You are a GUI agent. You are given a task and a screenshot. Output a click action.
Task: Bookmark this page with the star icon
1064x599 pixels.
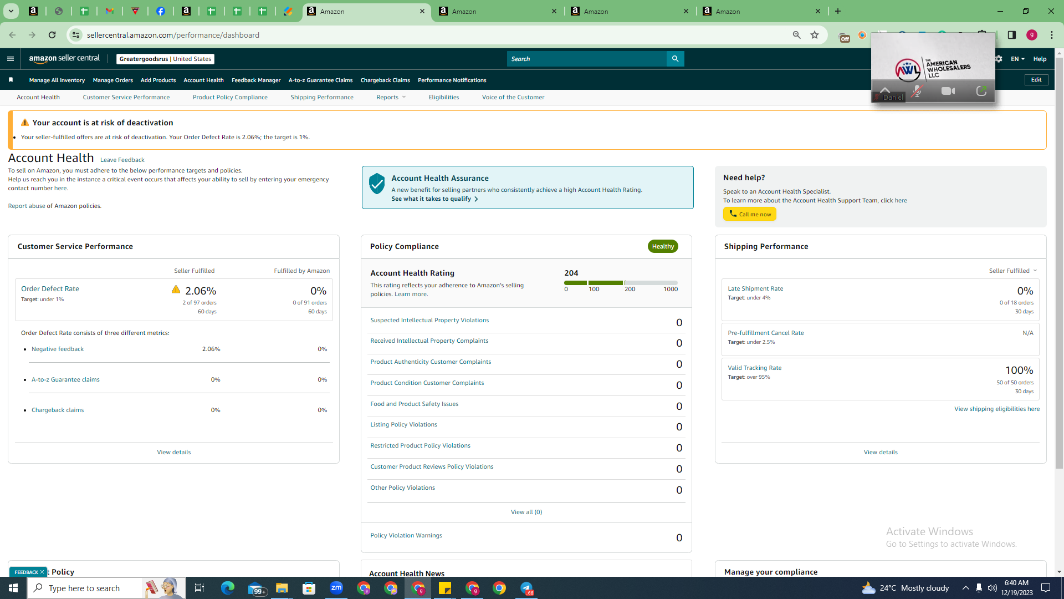[815, 35]
